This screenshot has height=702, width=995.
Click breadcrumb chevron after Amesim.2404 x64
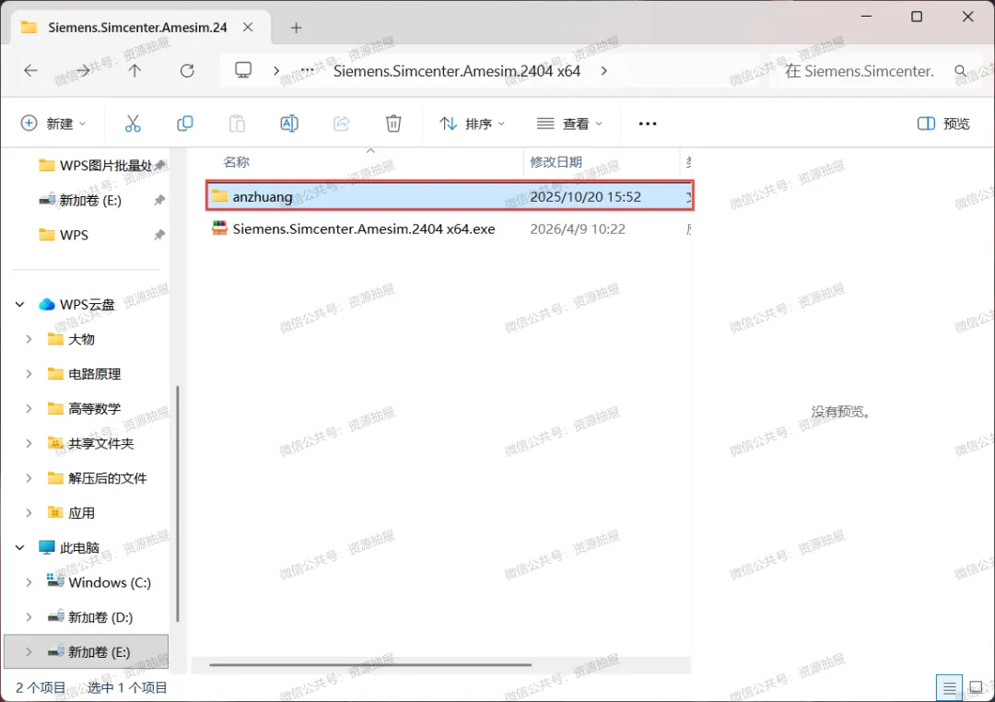pos(603,70)
